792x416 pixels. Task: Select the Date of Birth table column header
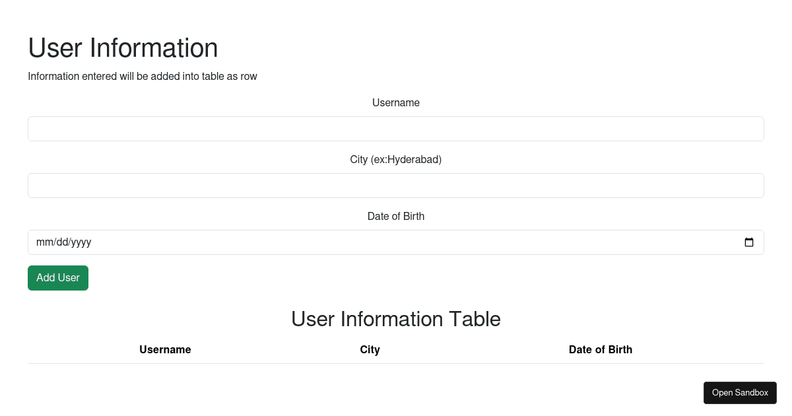pos(600,350)
